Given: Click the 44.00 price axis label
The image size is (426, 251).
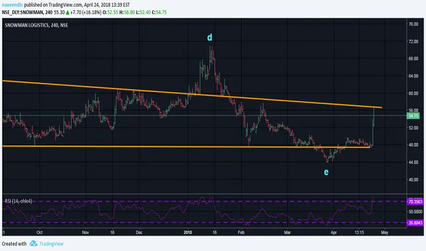Looking at the screenshot, I should [x=413, y=162].
